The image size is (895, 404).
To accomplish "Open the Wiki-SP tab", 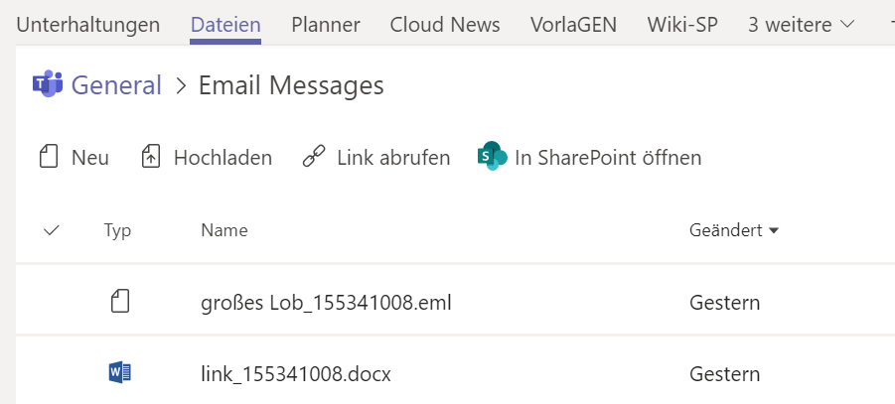I will click(682, 25).
